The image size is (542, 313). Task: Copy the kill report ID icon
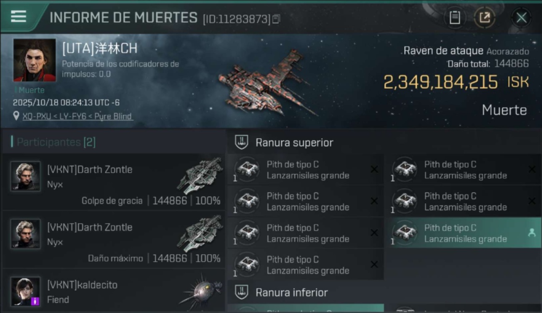(x=276, y=19)
